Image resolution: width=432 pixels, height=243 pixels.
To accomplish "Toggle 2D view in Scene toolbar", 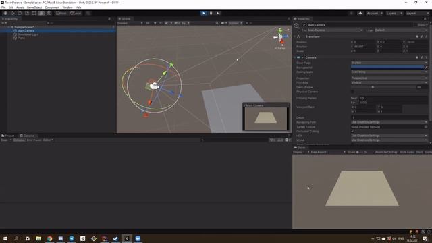I will point(148,23).
